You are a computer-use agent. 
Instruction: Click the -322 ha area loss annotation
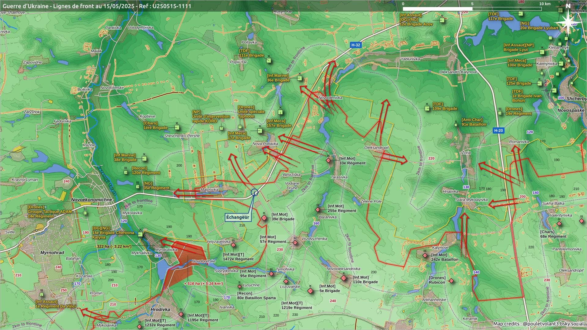[113, 246]
